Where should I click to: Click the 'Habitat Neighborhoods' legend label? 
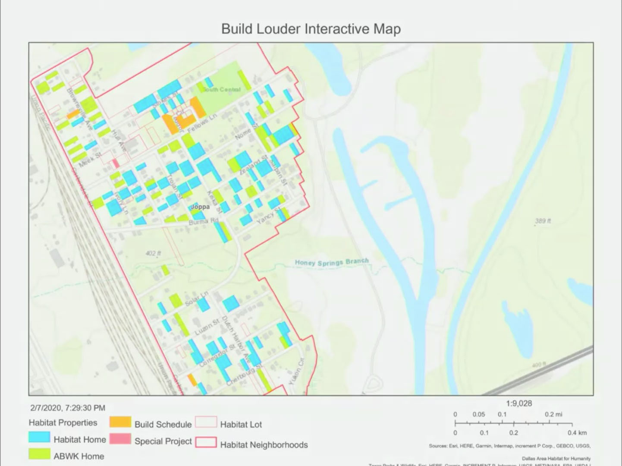(x=264, y=445)
